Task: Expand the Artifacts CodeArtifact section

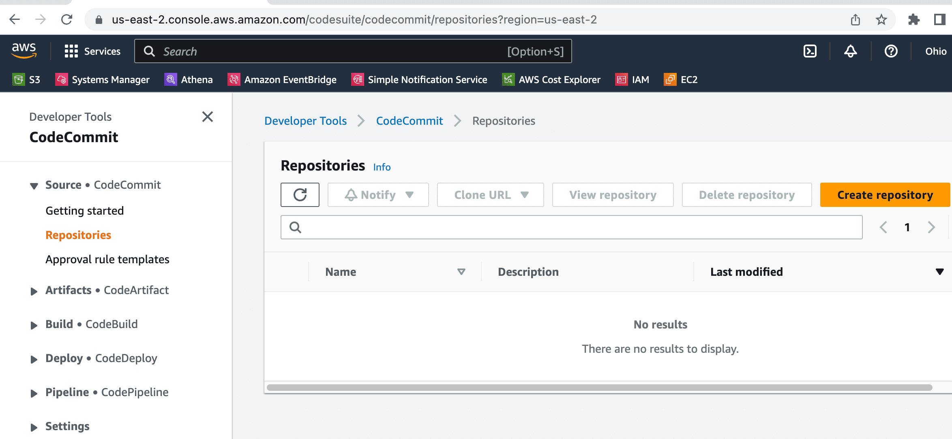Action: pos(34,291)
